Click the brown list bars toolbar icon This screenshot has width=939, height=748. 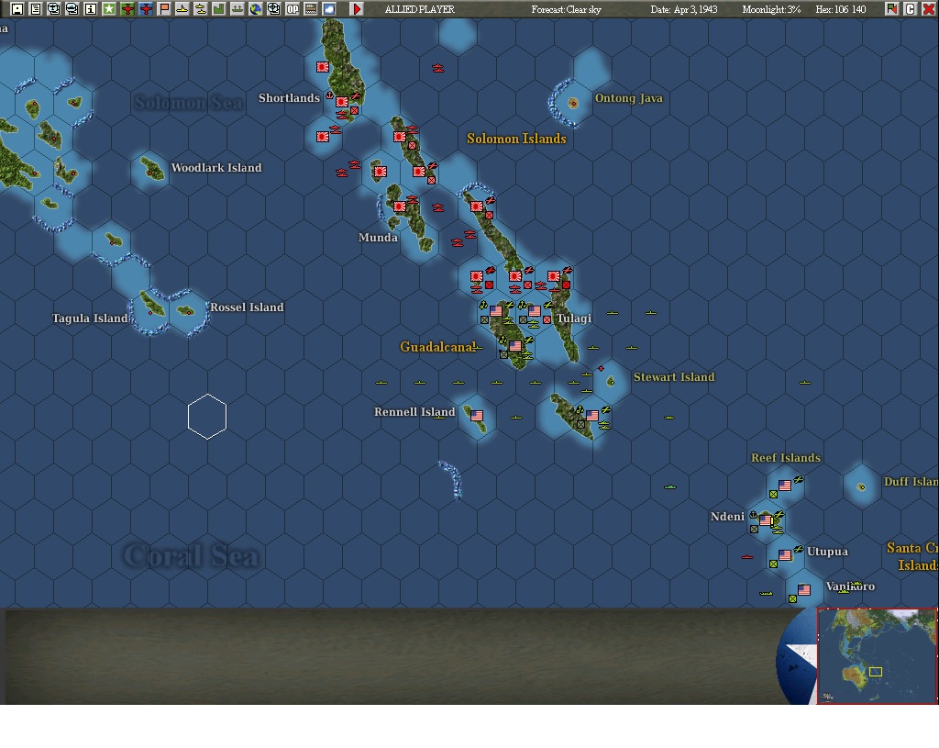click(311, 9)
